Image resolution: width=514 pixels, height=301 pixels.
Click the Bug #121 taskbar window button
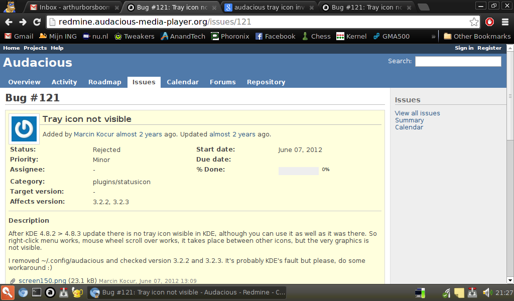(187, 292)
